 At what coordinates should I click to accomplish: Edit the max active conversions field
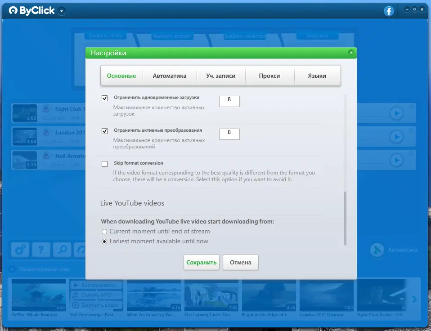229,134
